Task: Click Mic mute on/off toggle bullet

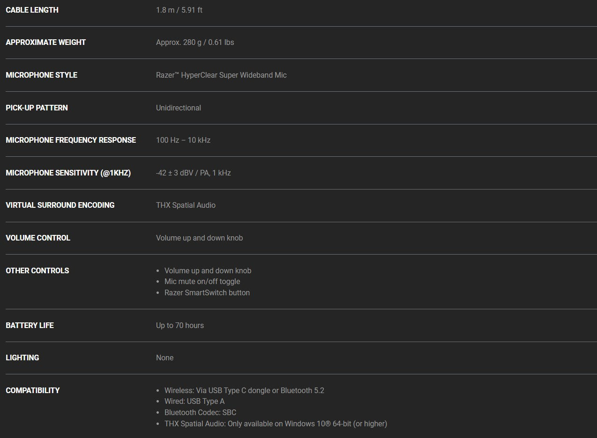Action: pyautogui.click(x=202, y=281)
